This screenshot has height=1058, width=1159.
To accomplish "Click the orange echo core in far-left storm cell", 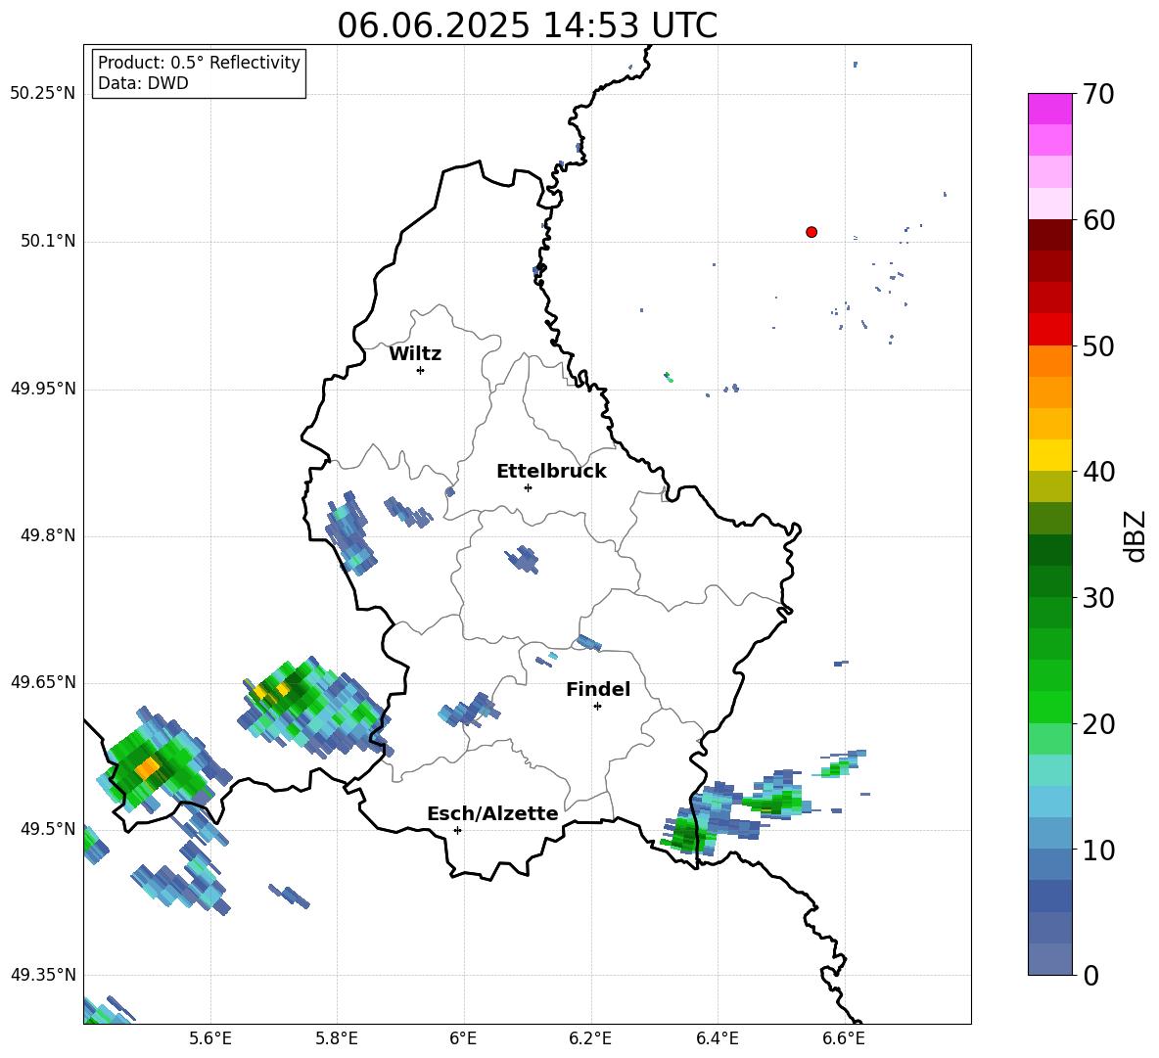I will click(147, 767).
